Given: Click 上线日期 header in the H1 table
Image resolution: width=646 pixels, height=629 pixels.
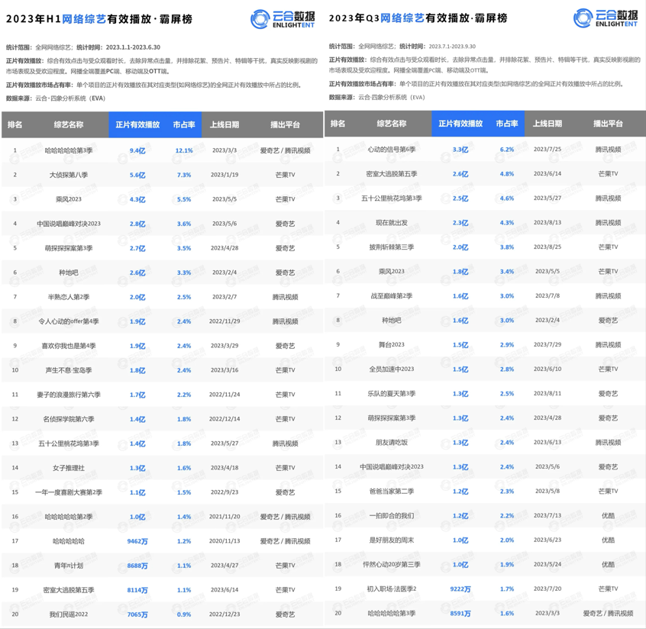Looking at the screenshot, I should click(224, 124).
